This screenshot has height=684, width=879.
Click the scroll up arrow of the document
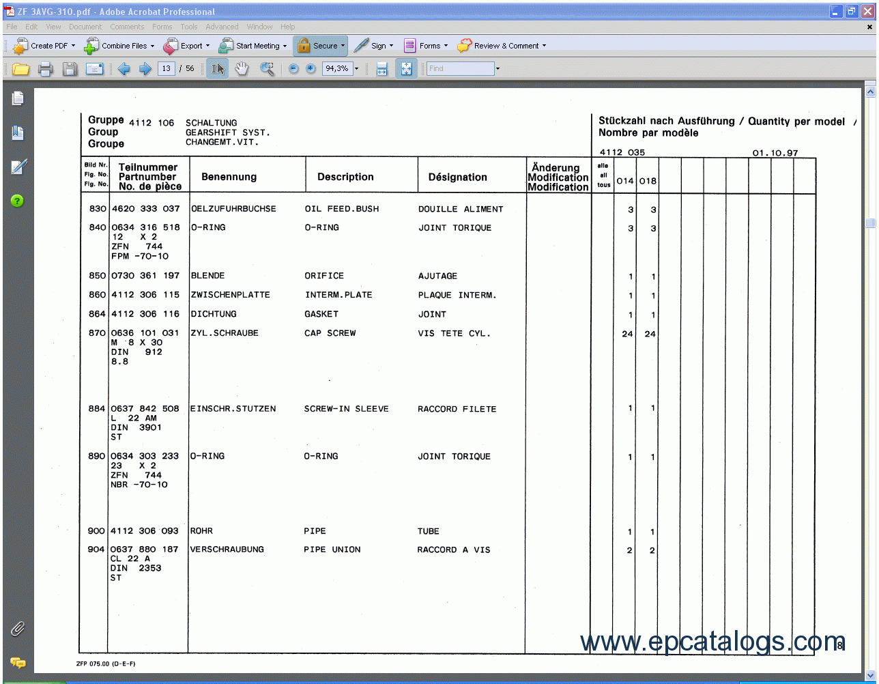[870, 92]
